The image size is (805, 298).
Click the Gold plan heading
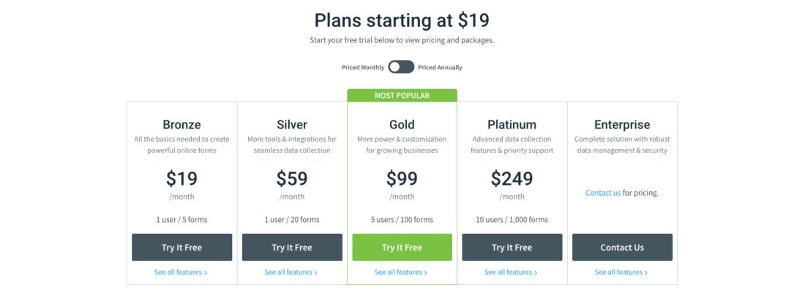pyautogui.click(x=402, y=124)
